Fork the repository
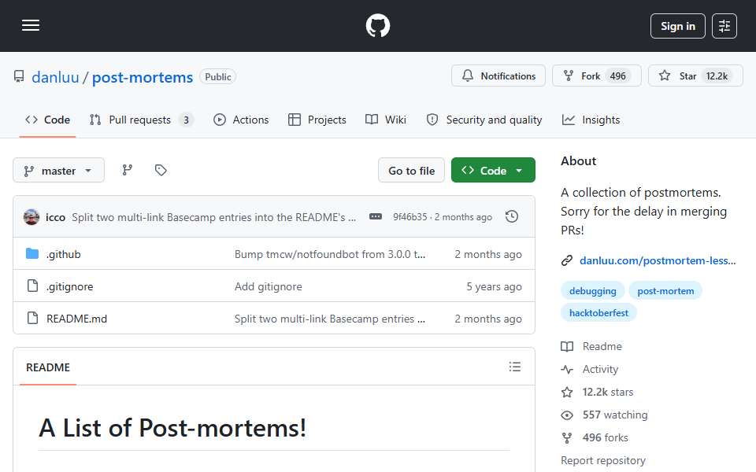 pos(596,76)
